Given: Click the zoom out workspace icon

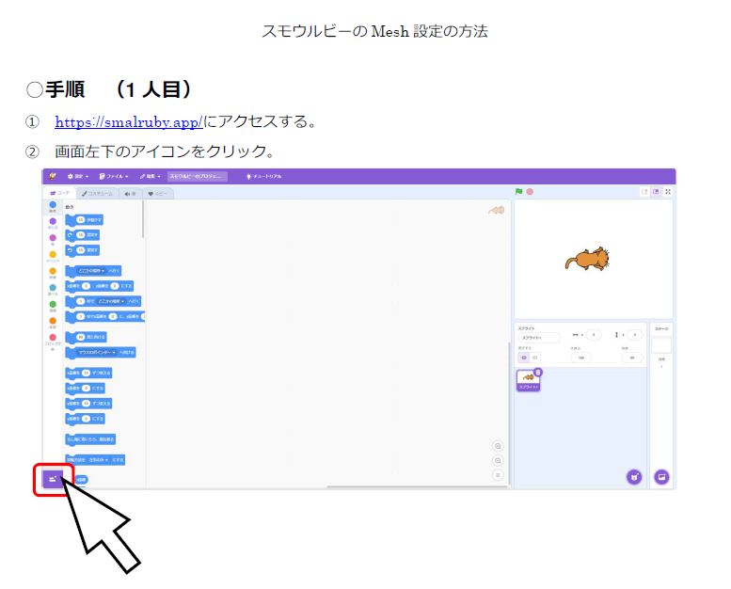Looking at the screenshot, I should [498, 461].
